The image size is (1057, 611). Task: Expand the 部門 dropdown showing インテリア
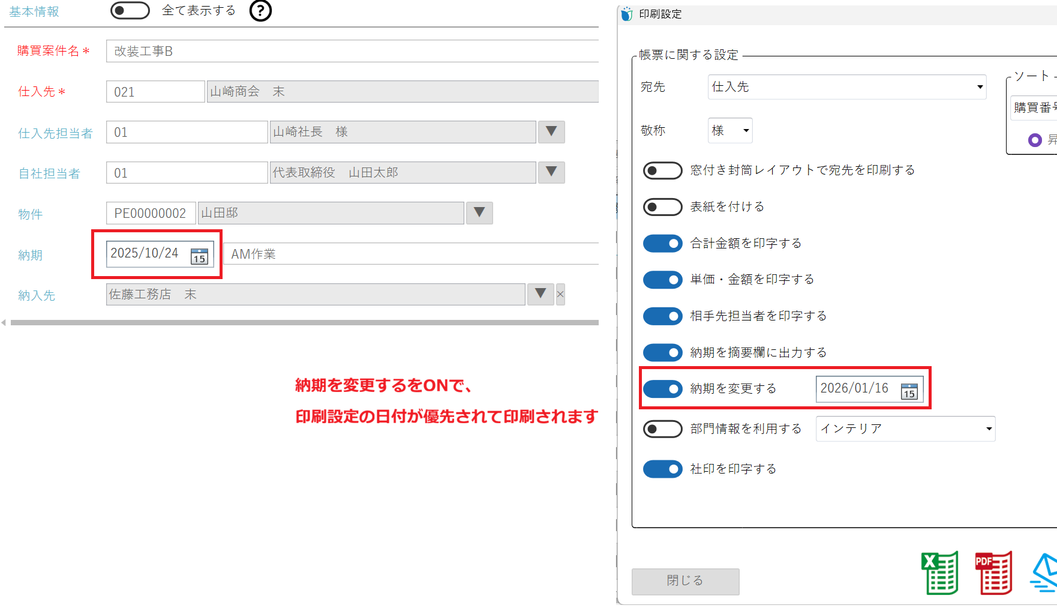905,429
